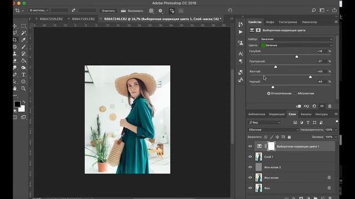
Task: Select the Lasso tool
Action: coord(15,33)
